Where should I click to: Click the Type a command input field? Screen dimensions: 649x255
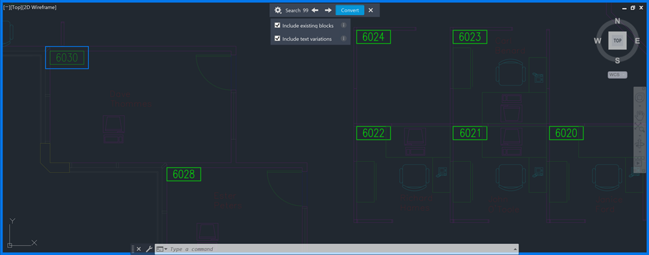(x=339, y=249)
